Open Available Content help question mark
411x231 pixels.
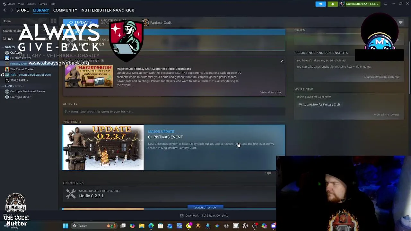102,61
